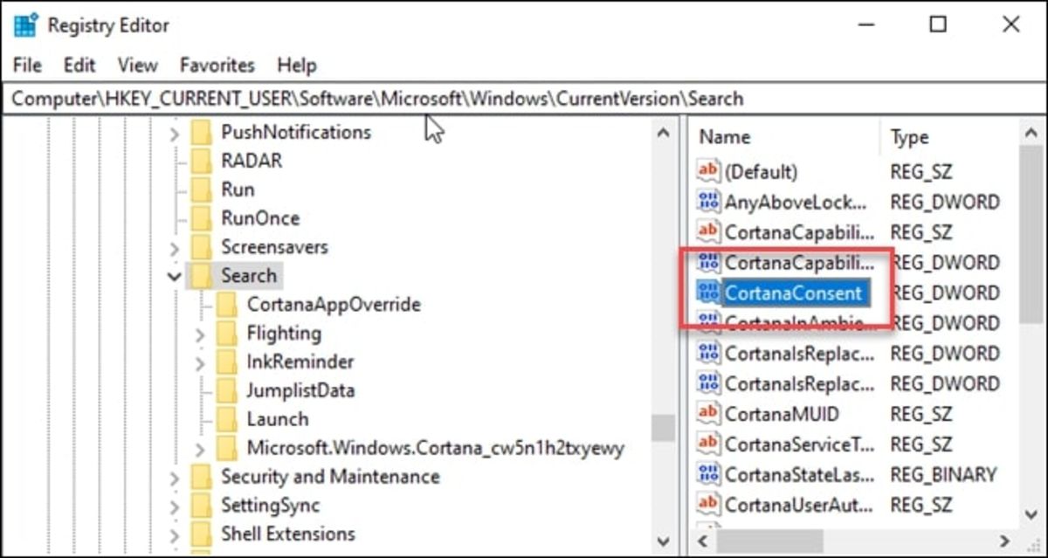Click the InkReminder folder icon
The width and height of the screenshot is (1048, 558).
[227, 362]
